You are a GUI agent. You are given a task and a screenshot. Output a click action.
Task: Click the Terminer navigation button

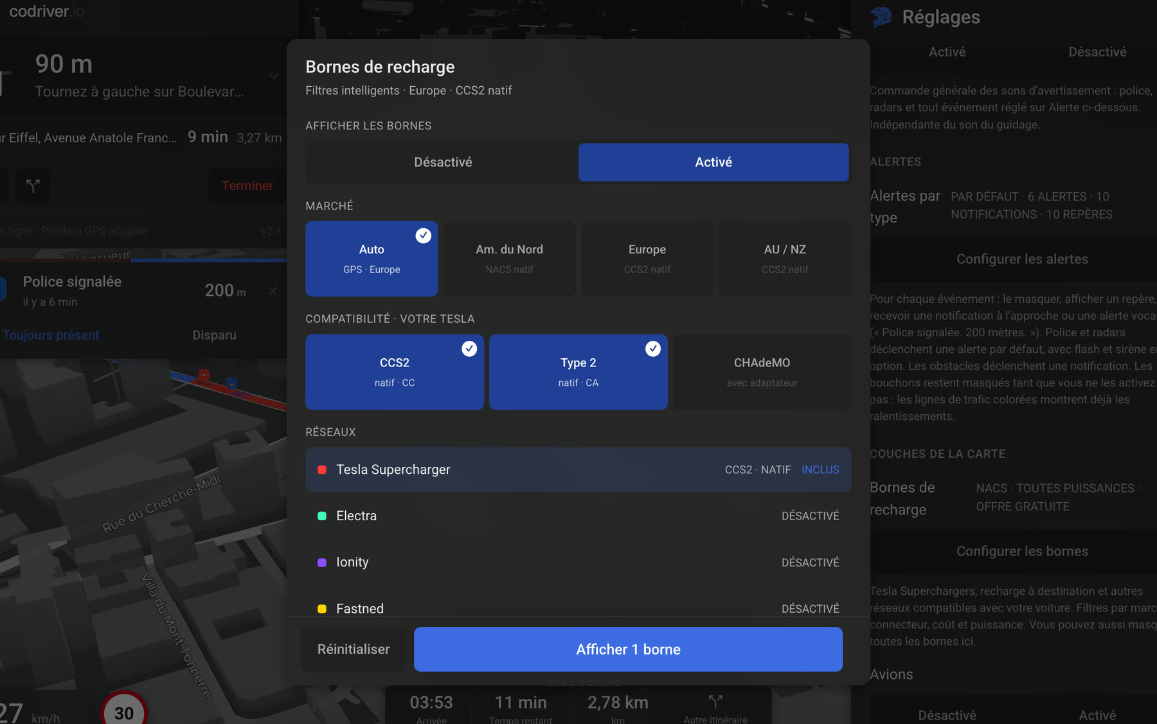click(247, 186)
